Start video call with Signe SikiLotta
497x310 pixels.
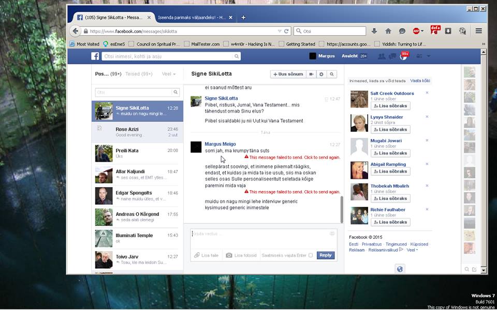pos(311,74)
